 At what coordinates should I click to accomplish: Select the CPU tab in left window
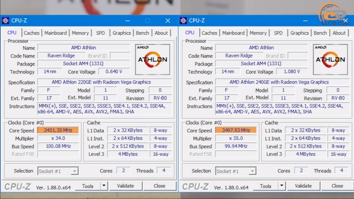12,33
